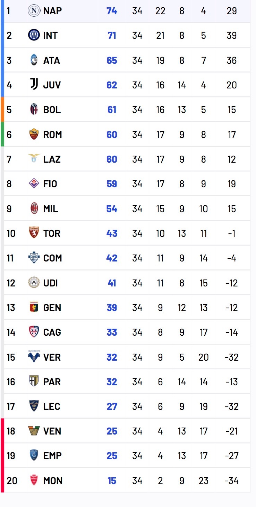Image resolution: width=256 pixels, height=507 pixels.
Task: Click the MON team name
Action: [53, 481]
